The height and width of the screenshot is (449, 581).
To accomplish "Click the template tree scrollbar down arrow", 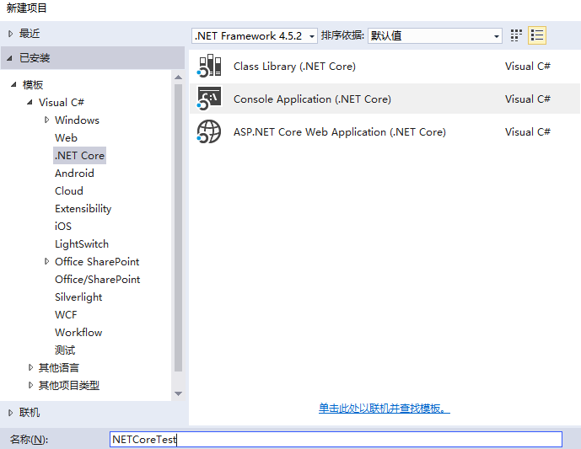I will [178, 393].
